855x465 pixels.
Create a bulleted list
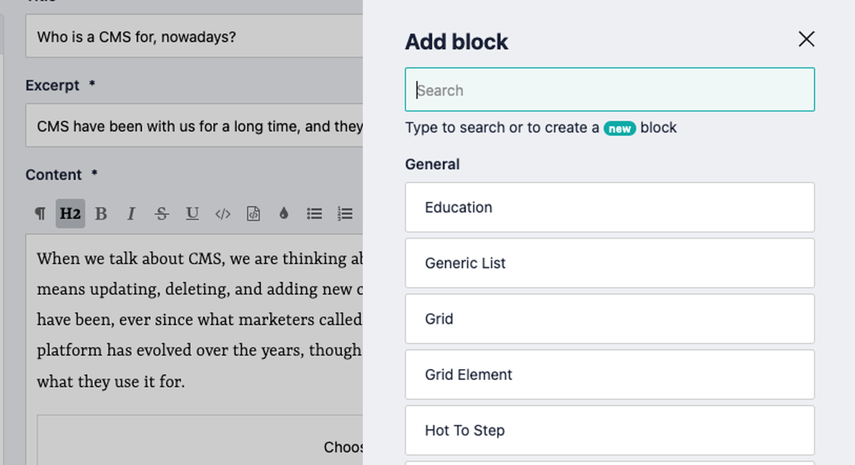click(x=314, y=213)
